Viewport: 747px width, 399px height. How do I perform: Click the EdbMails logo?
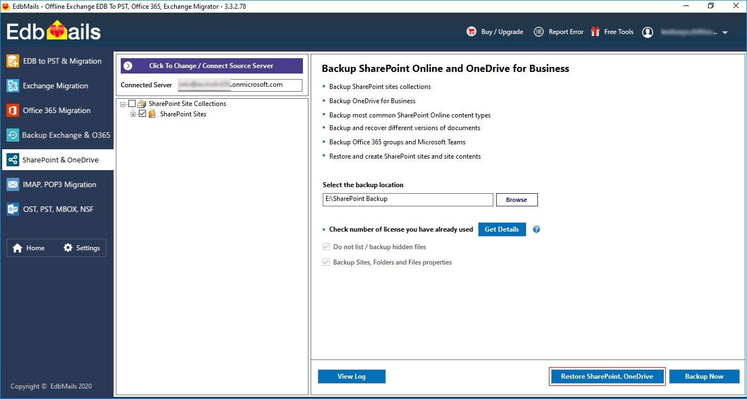click(54, 31)
